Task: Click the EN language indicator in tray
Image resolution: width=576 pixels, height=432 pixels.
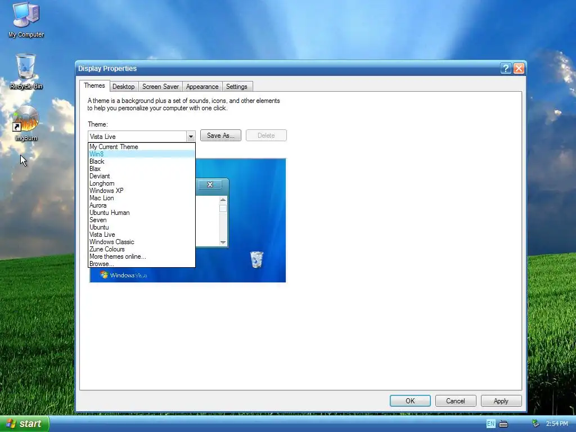Action: [490, 424]
